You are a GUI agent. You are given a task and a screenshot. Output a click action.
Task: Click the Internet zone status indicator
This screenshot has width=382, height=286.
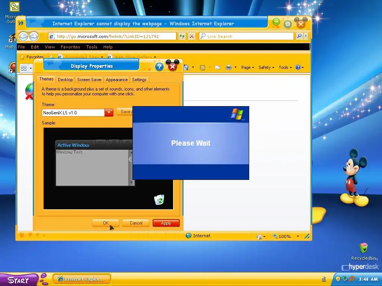198,236
